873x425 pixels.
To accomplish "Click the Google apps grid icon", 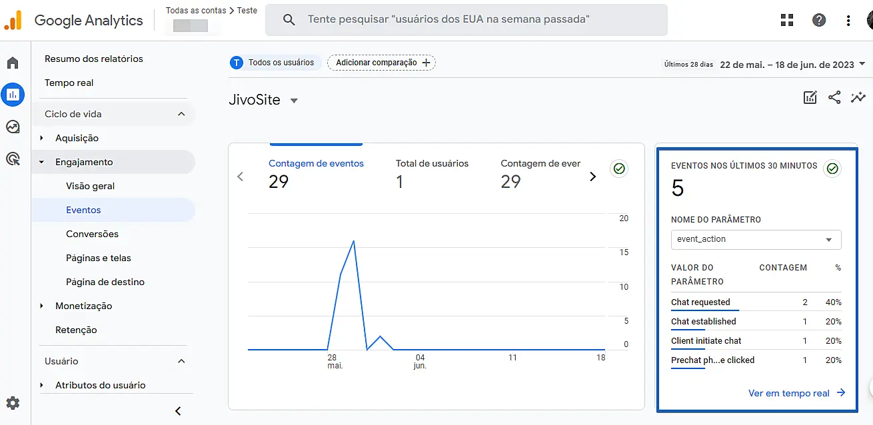I will 787,20.
